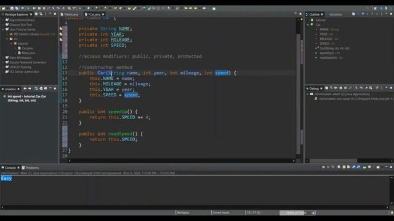The image size is (394, 221).
Task: Click the Coverage launch toolbar icon
Action: click(x=97, y=8)
